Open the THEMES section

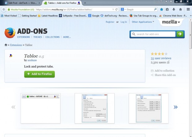[x=37, y=37]
